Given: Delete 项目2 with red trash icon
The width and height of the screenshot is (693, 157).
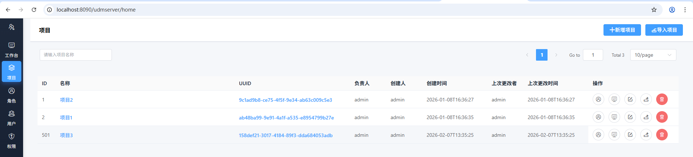Looking at the screenshot, I should click(x=662, y=99).
